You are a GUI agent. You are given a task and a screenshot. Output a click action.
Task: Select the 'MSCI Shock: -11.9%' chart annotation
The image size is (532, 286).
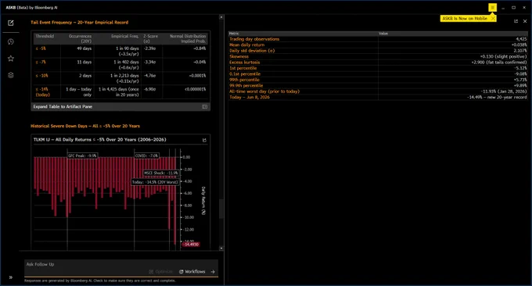[161, 173]
